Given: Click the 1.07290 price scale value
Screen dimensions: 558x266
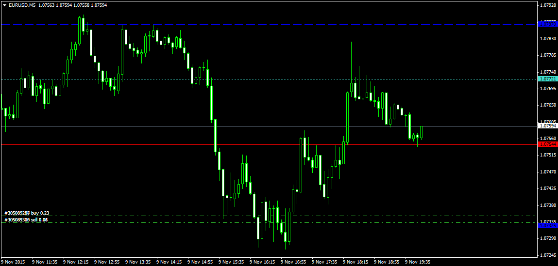Looking at the screenshot, I should click(548, 239).
